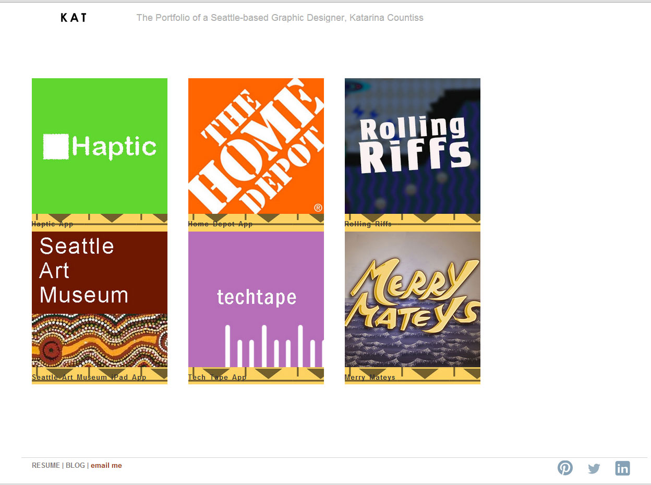651x485 pixels.
Task: Open the Merry Mateys project image
Action: (x=413, y=299)
